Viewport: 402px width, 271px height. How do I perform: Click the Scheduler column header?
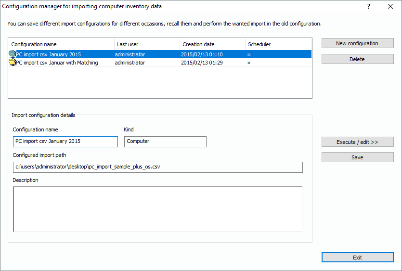(x=278, y=44)
